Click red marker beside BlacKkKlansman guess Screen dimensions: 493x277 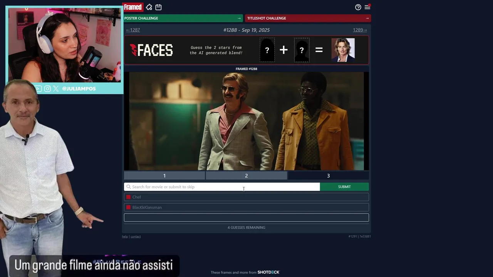[x=129, y=207]
